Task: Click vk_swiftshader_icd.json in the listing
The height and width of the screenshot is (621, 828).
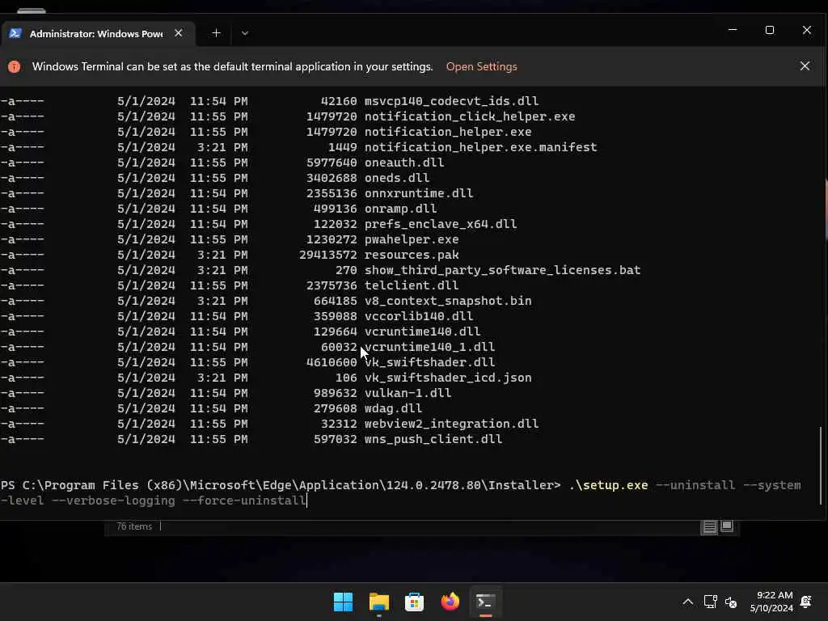Action: click(448, 378)
